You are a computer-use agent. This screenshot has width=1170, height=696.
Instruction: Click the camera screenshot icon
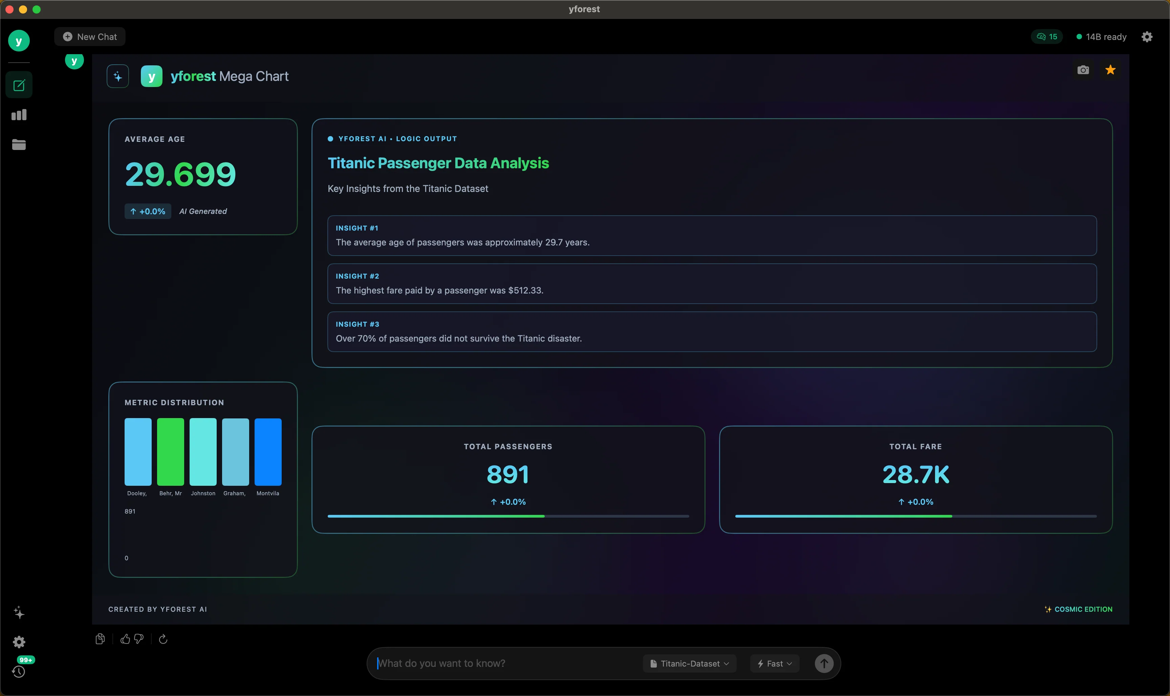[1083, 70]
